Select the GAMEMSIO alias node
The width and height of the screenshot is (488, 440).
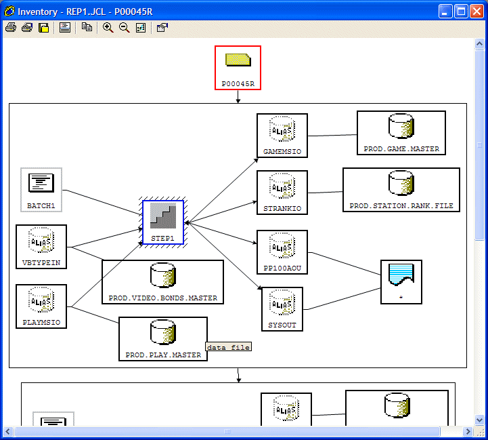[282, 136]
